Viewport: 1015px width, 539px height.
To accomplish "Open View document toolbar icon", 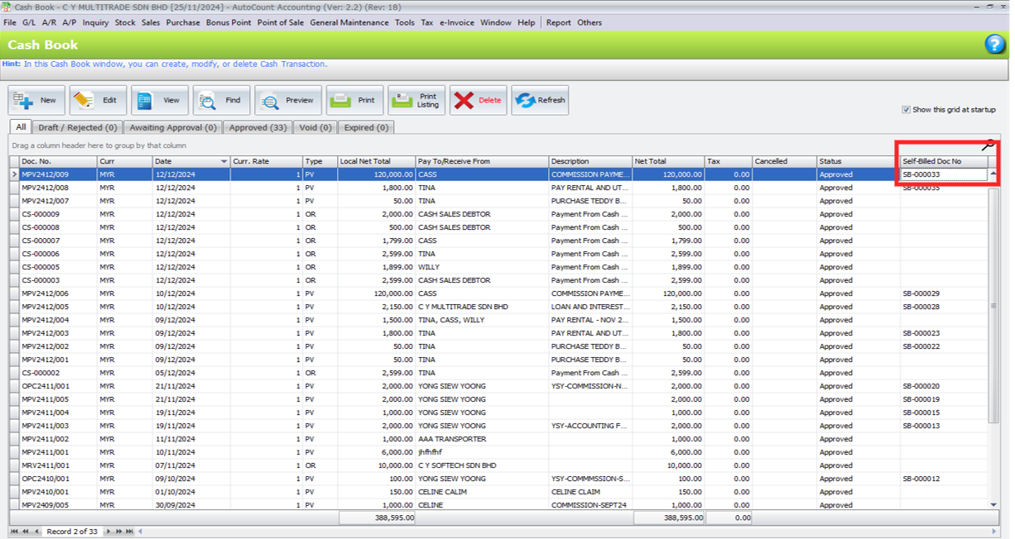I will click(x=145, y=101).
